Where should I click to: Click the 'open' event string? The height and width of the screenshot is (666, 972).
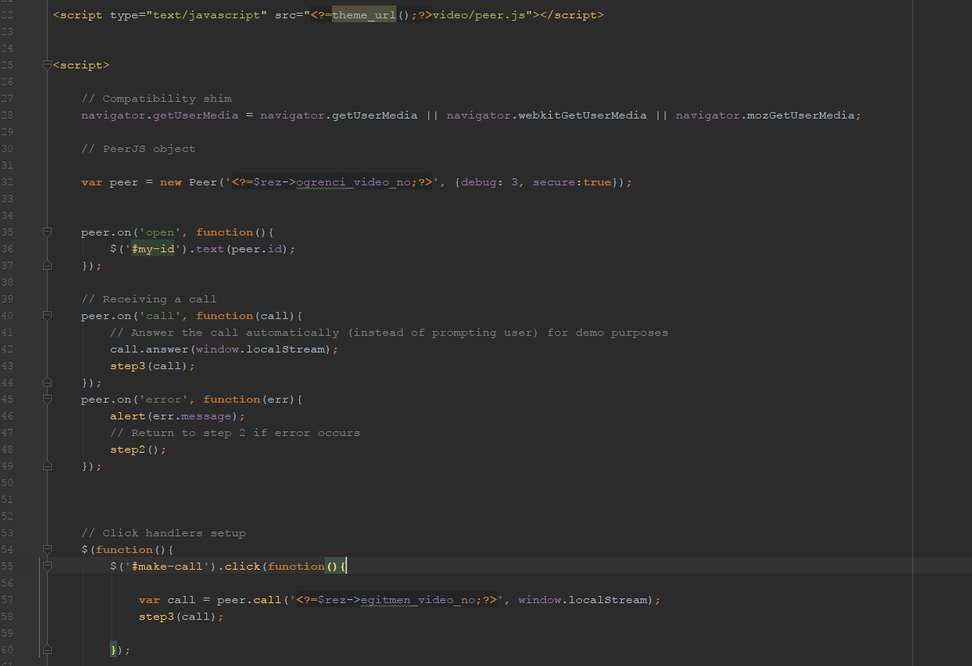click(160, 232)
